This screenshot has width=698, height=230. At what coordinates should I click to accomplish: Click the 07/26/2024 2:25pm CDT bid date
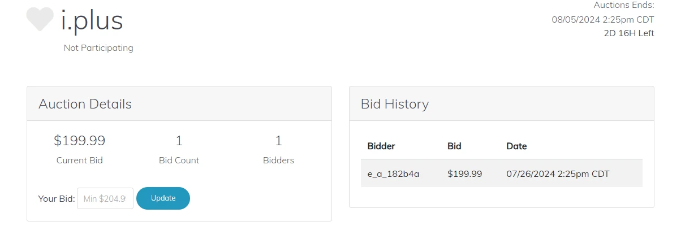(x=558, y=173)
